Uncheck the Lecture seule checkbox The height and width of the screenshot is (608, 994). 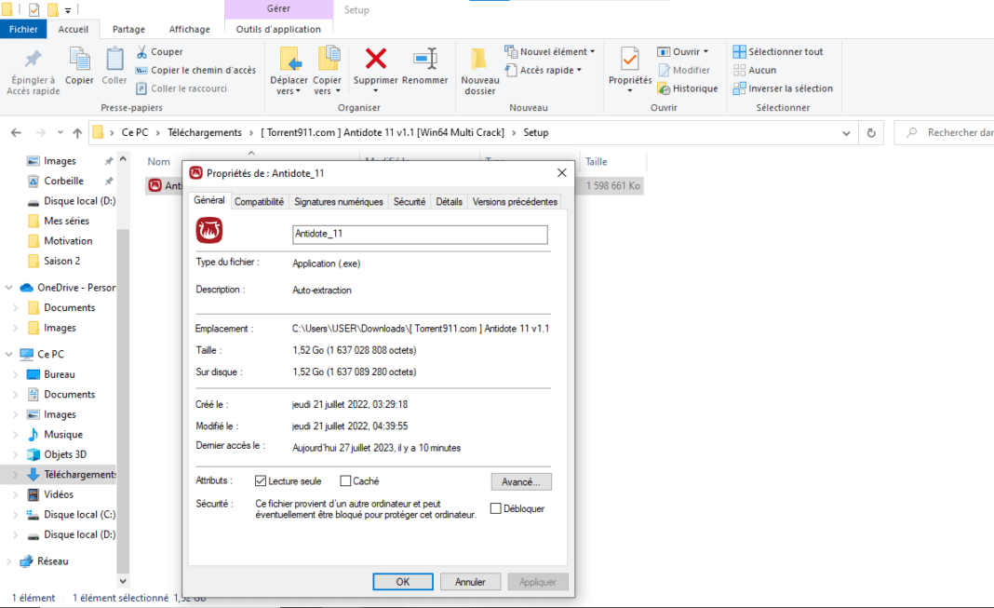pos(261,481)
